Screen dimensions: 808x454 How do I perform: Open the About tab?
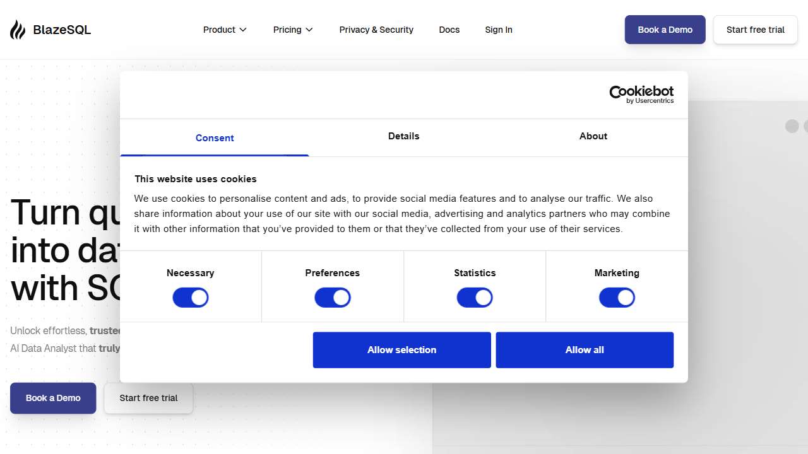pyautogui.click(x=593, y=136)
